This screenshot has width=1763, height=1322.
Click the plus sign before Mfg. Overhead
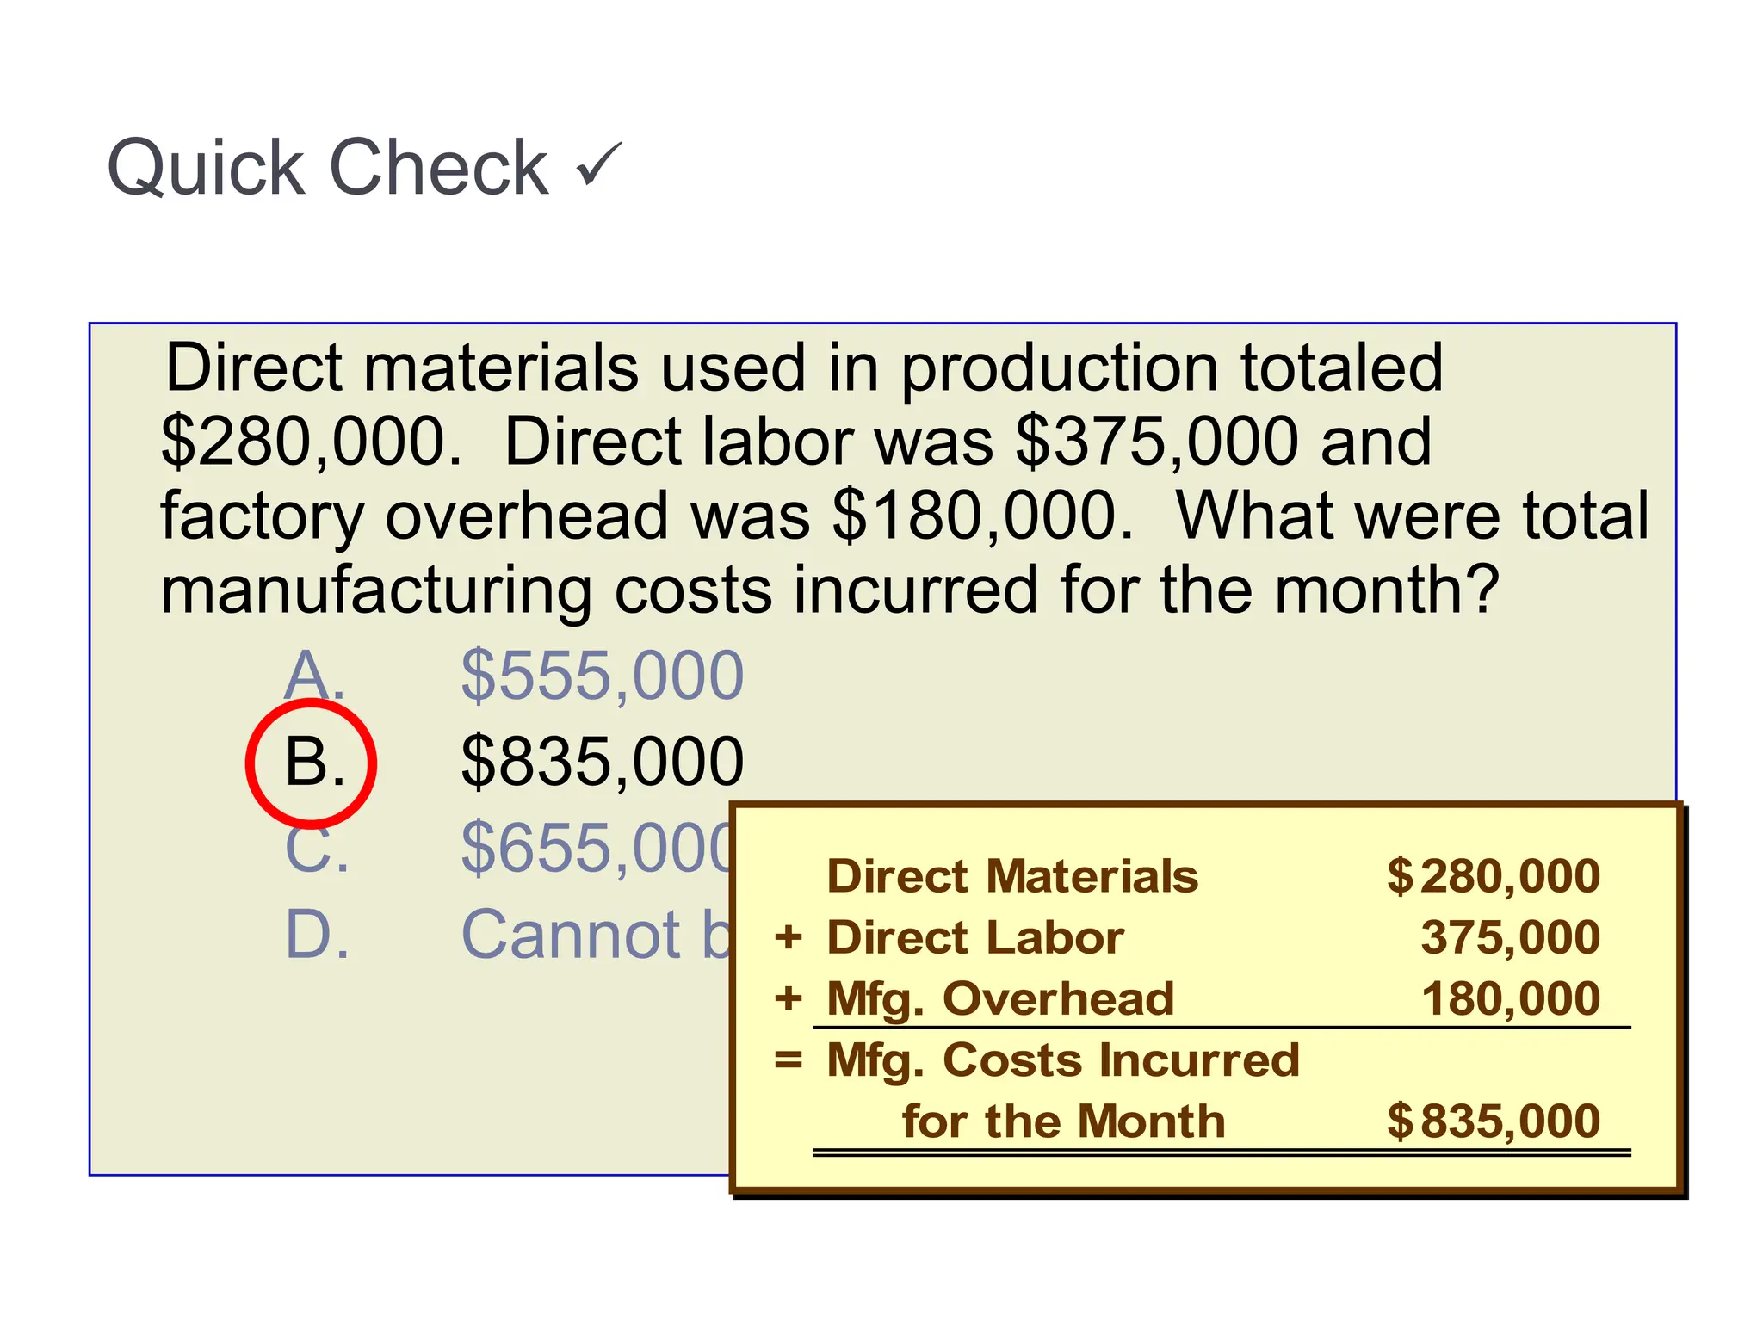788,999
